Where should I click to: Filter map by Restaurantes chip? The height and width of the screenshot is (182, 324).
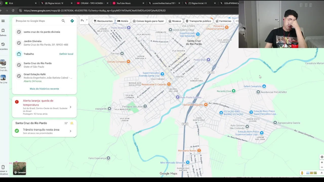pyautogui.click(x=103, y=21)
